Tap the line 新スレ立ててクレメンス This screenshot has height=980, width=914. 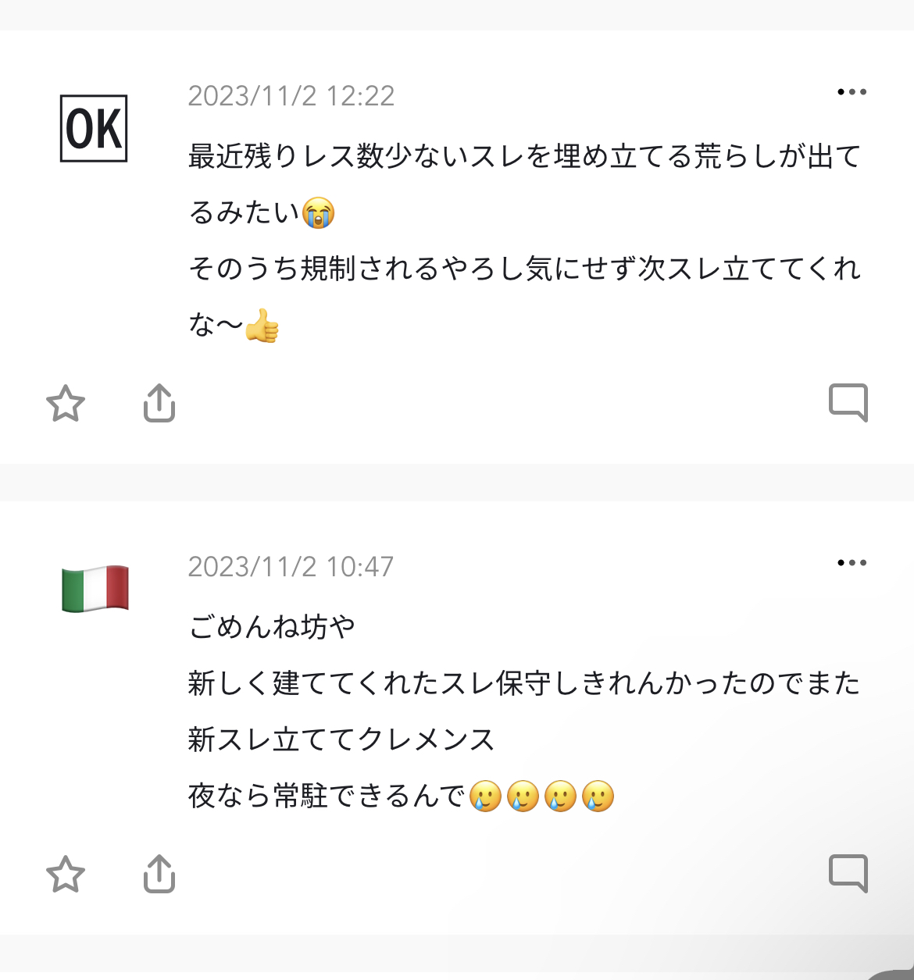341,739
